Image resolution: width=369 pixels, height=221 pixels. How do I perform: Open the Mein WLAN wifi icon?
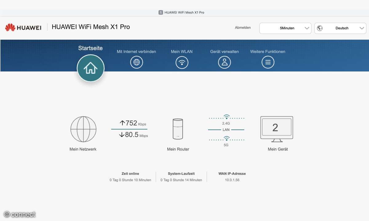coord(182,62)
